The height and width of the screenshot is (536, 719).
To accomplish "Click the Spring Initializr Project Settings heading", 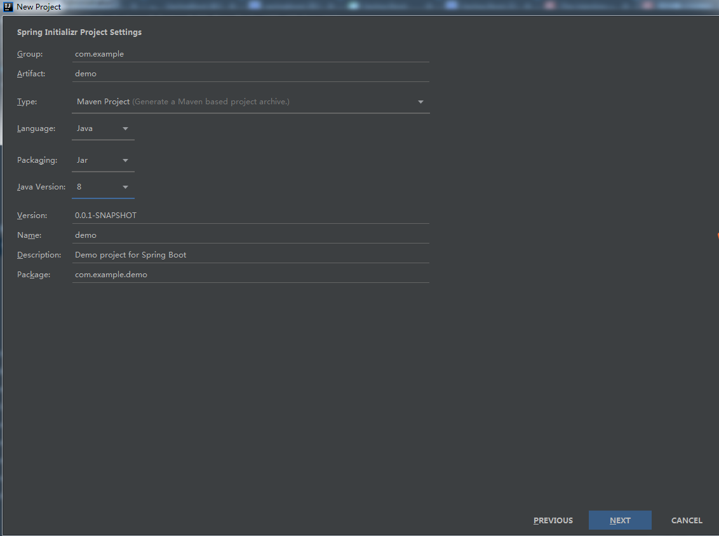I will (79, 32).
